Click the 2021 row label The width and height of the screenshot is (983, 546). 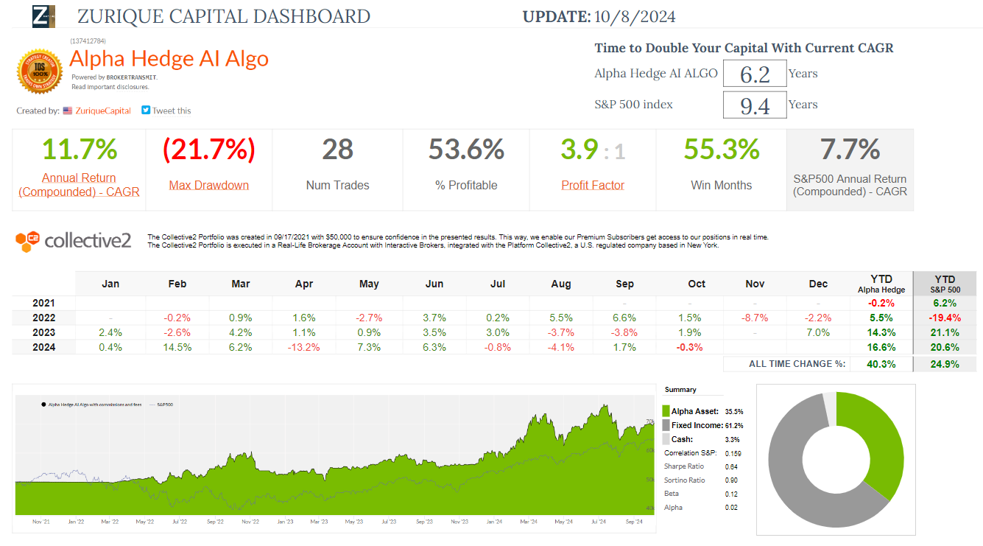43,303
